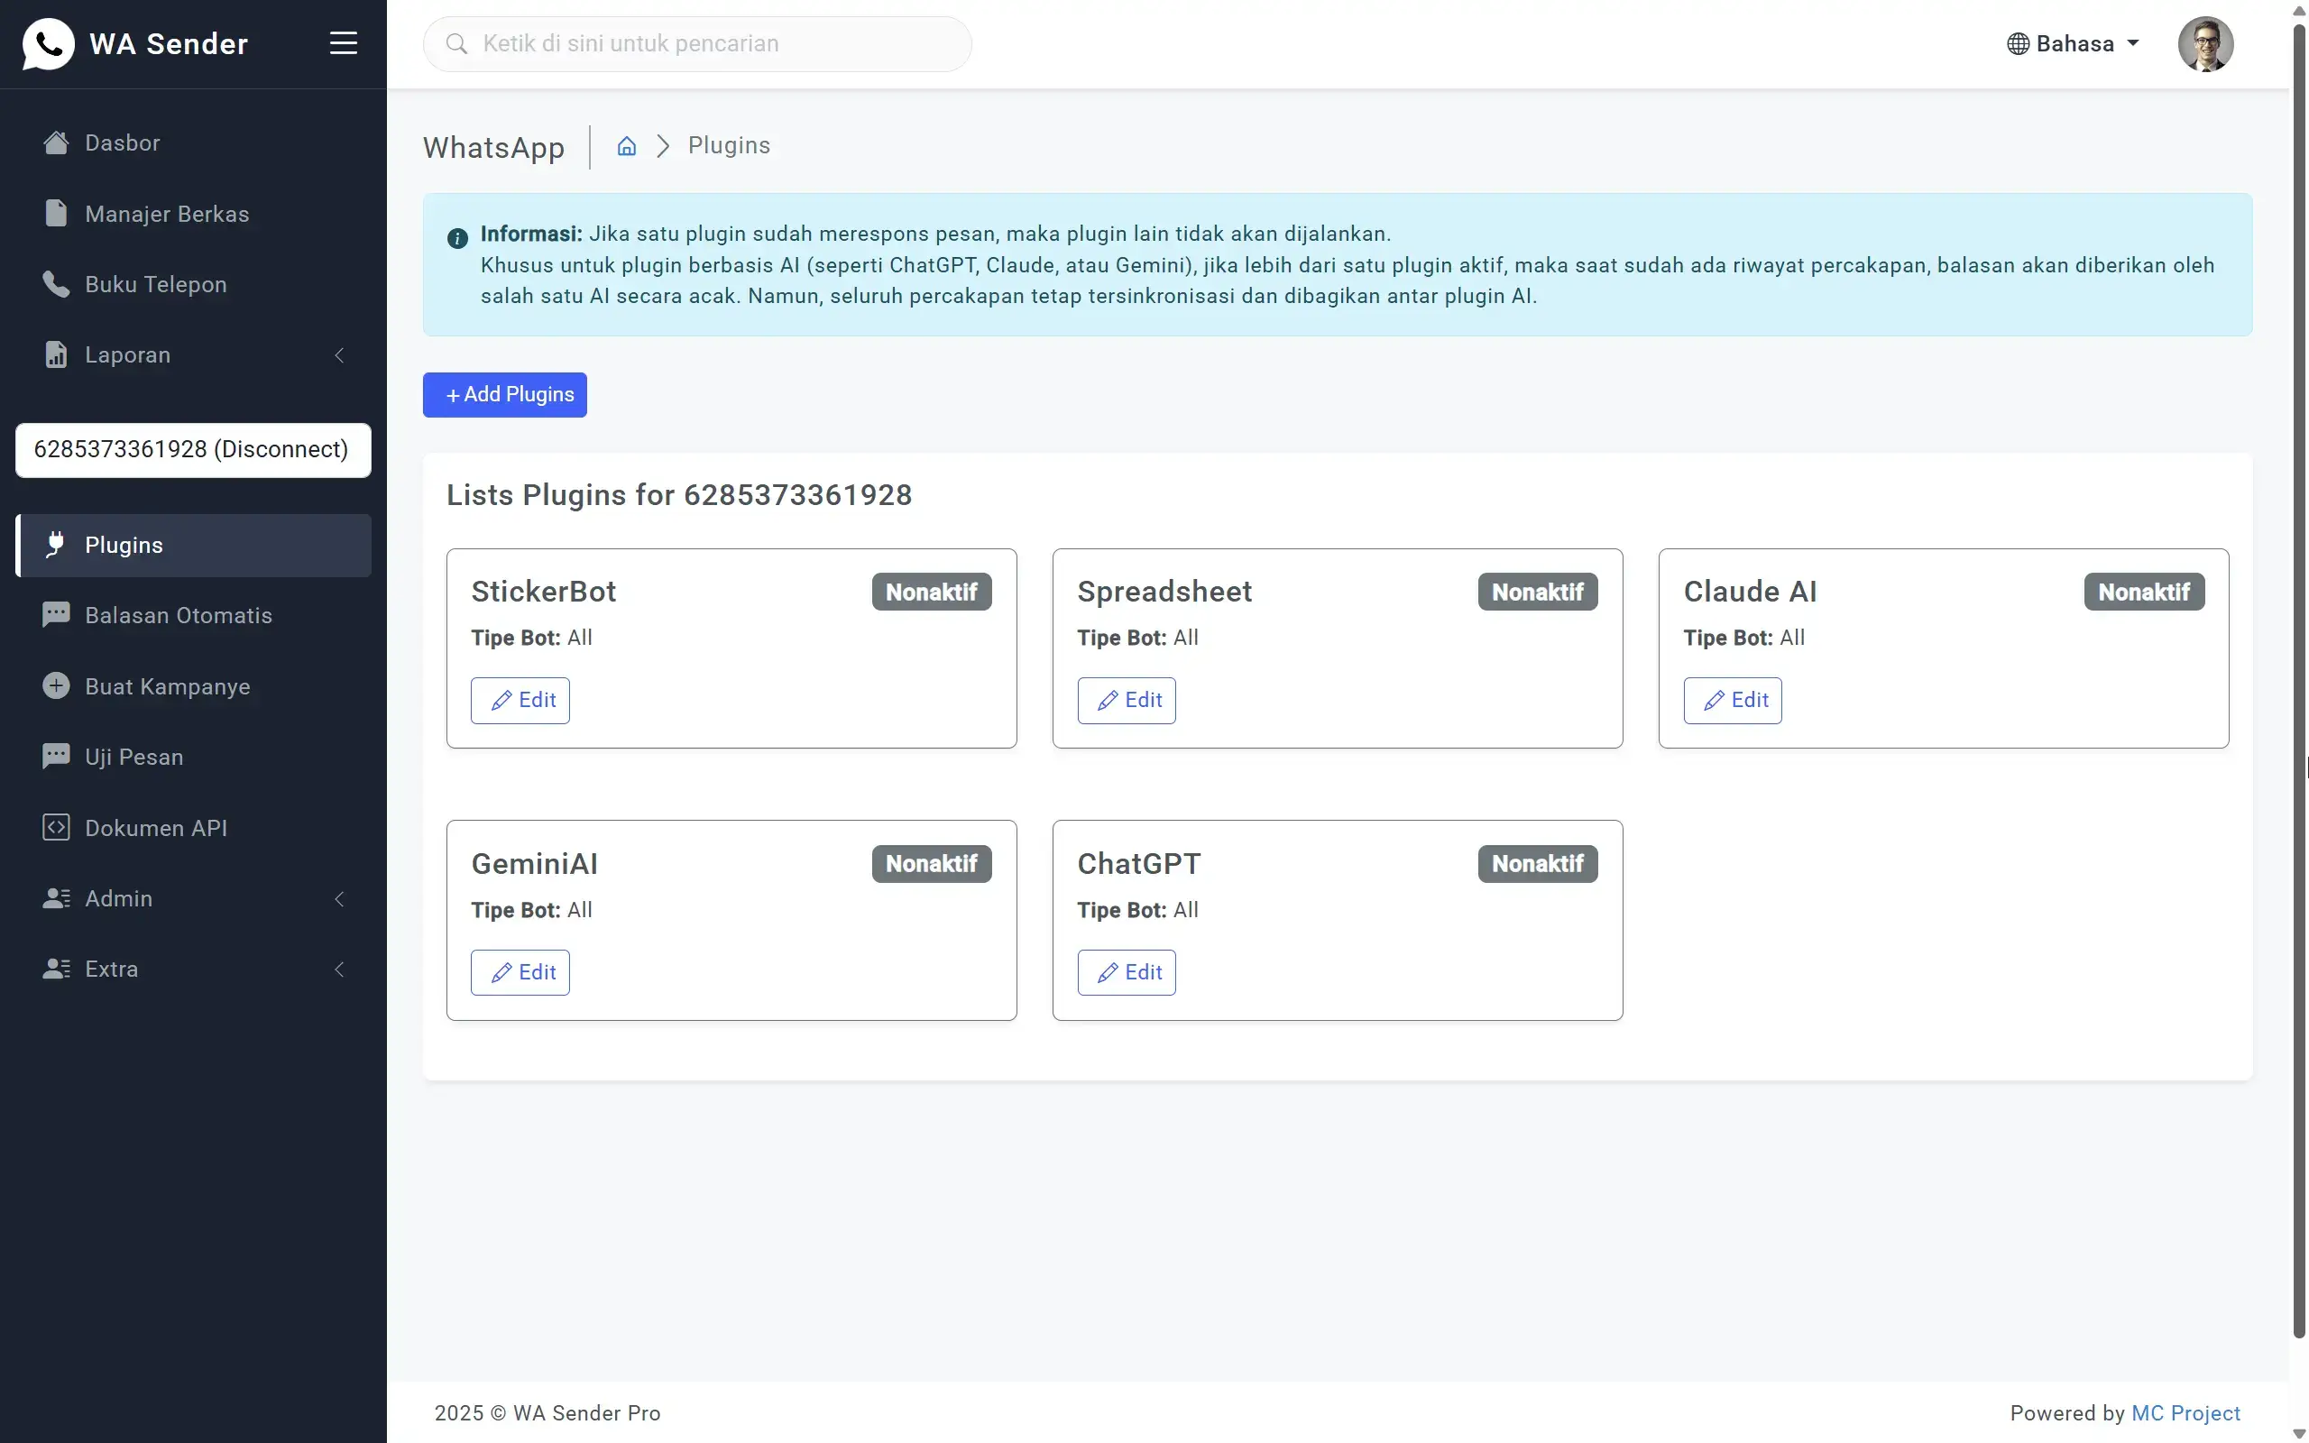Click the home icon in the breadcrumb
The image size is (2309, 1443).
click(x=626, y=145)
